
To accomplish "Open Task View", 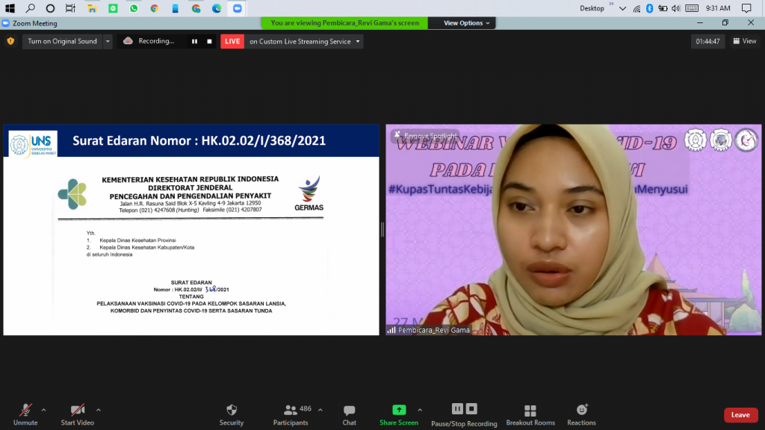I will click(x=71, y=8).
